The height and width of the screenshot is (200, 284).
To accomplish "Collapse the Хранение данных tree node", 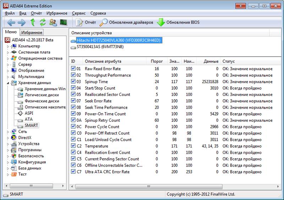I will pyautogui.click(x=8, y=83).
